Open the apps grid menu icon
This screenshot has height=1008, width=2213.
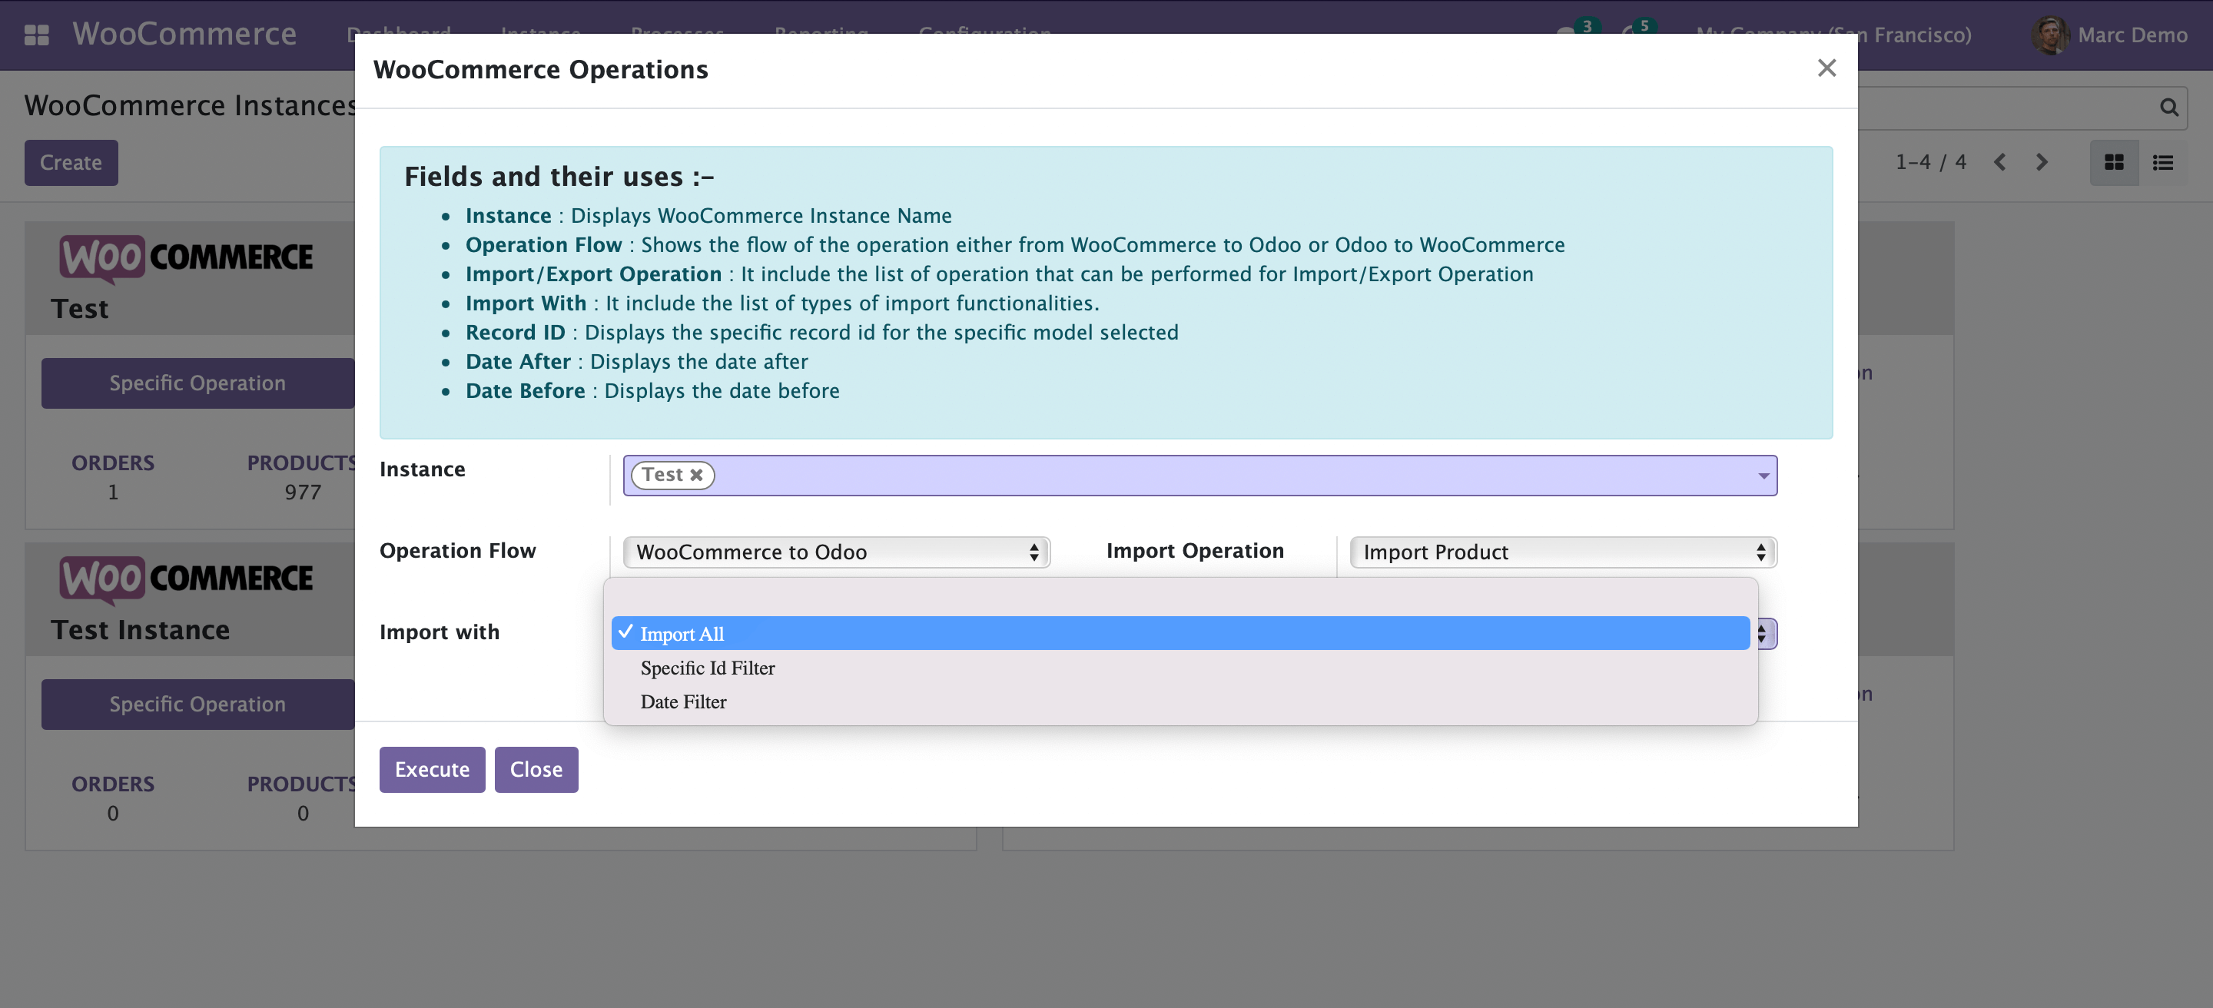36,35
